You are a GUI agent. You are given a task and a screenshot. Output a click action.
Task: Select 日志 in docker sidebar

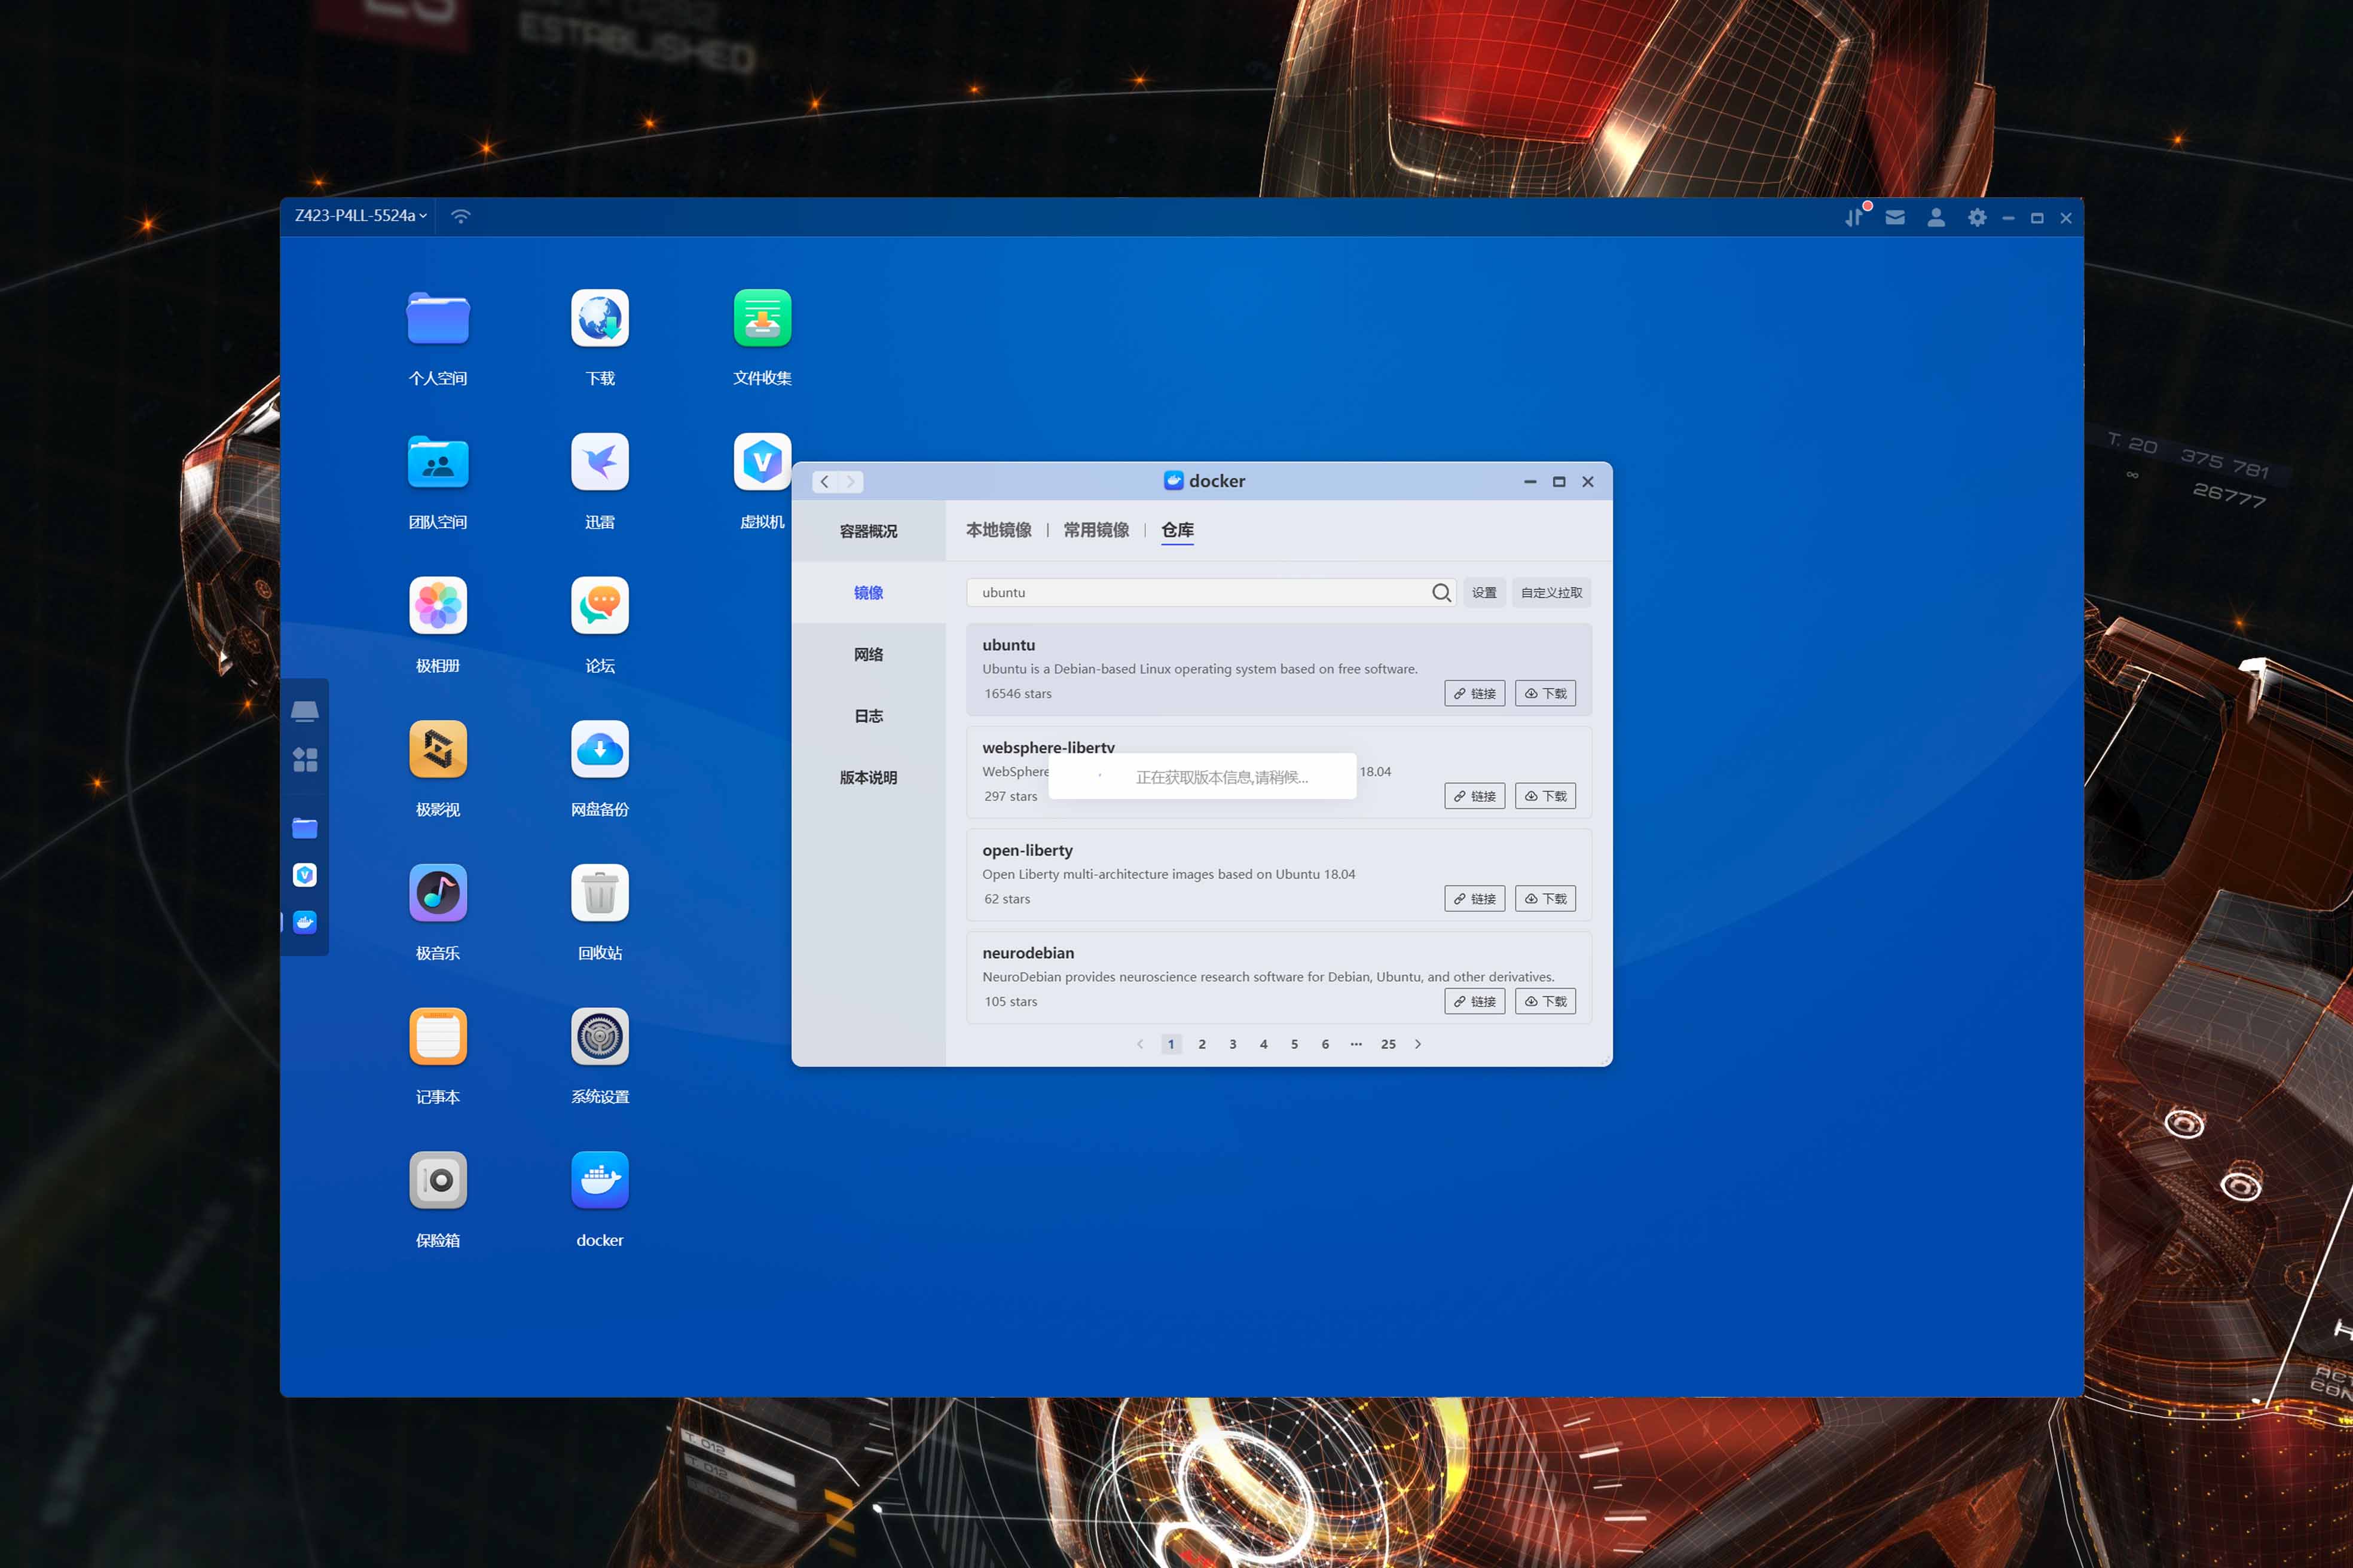click(869, 716)
